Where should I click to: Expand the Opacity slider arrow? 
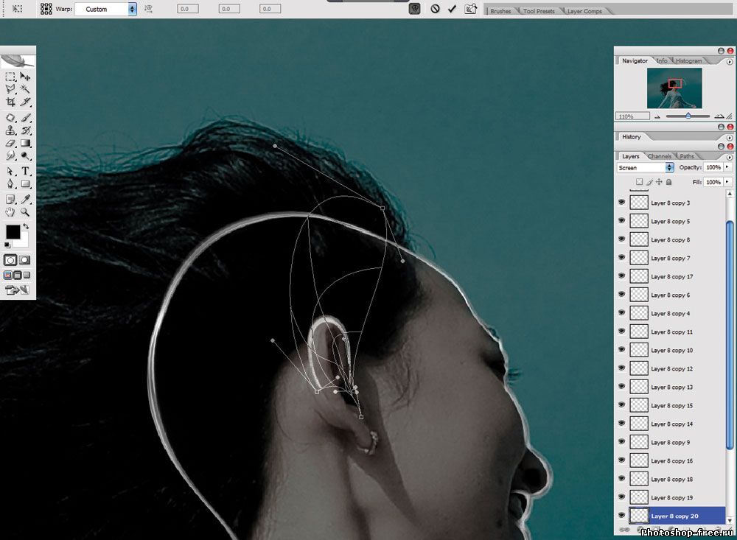[x=728, y=168]
